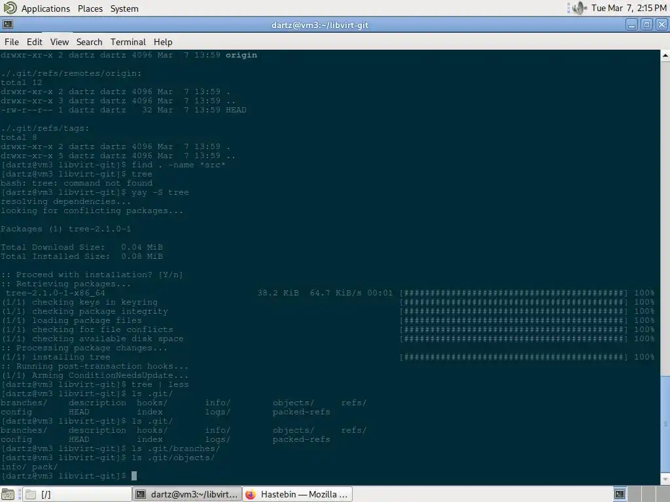Click 'ls .git/objects/' command text
The height and width of the screenshot is (502, 670).
(x=173, y=458)
